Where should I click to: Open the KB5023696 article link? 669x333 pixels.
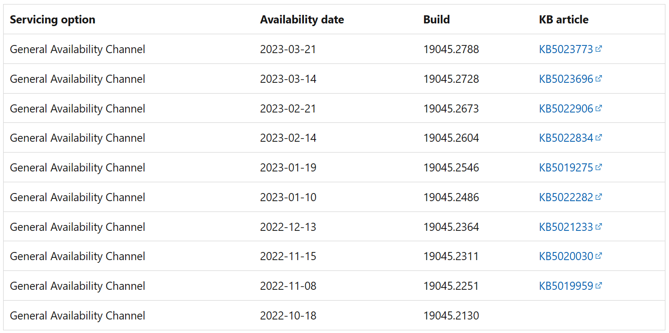tap(566, 79)
